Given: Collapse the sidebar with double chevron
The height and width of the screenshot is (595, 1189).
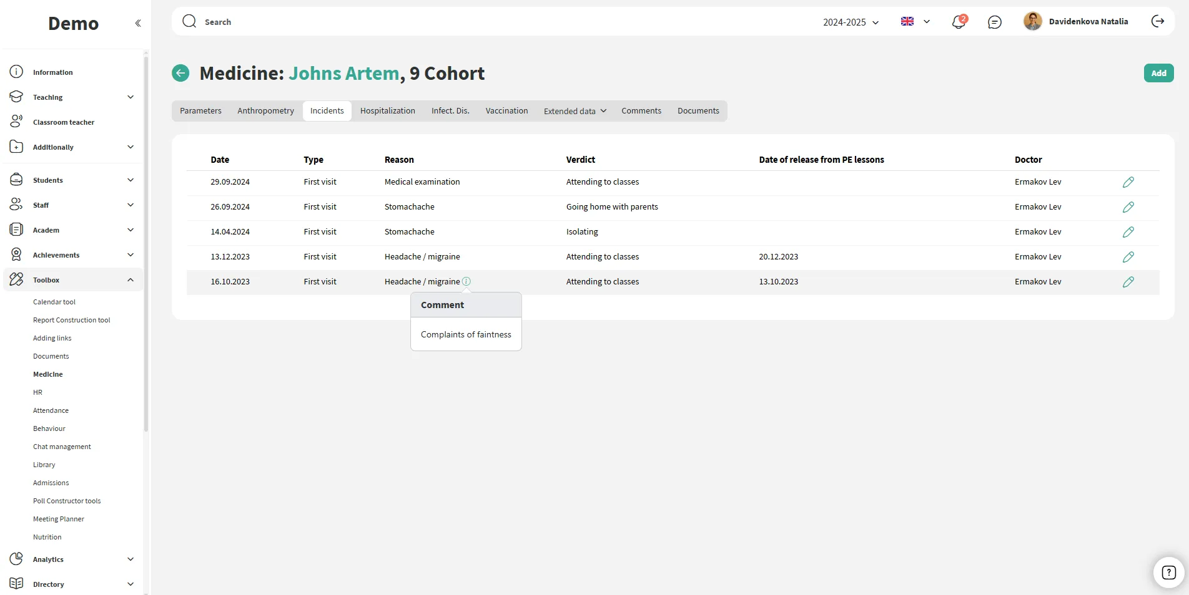Looking at the screenshot, I should (x=138, y=24).
